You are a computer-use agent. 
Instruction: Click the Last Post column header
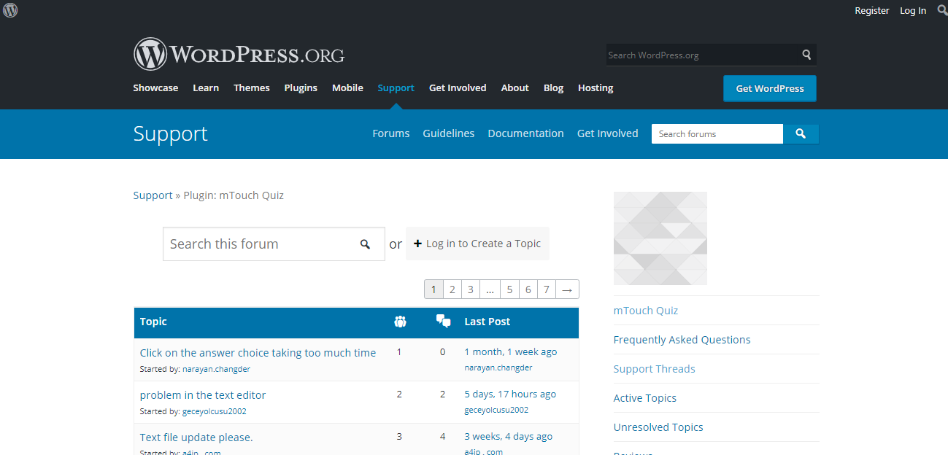(488, 322)
